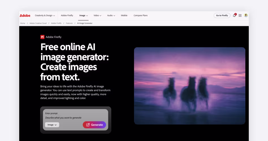Go to Home breadcrumb
The image size is (268, 141).
coord(23,23)
